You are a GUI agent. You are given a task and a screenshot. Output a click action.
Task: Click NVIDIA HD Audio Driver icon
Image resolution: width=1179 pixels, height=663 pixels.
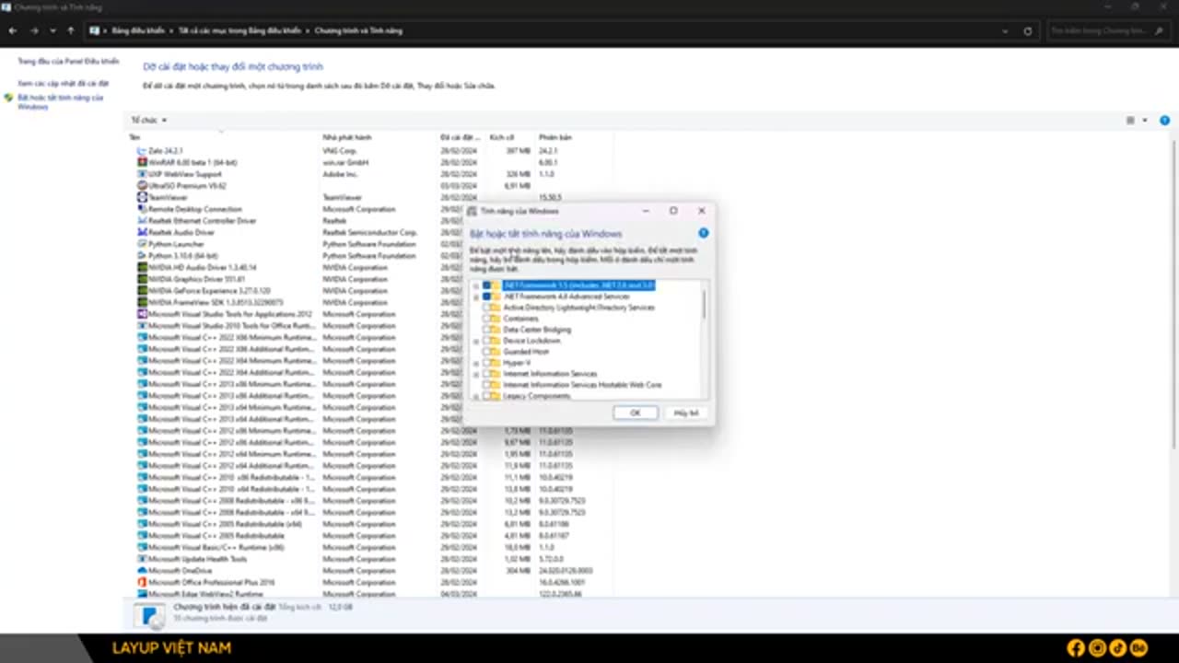tap(142, 267)
